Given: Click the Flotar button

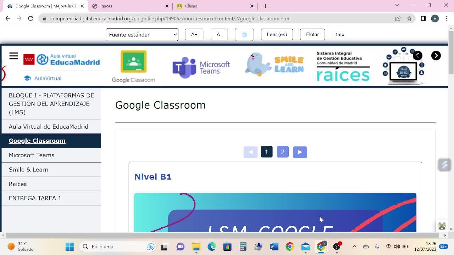Looking at the screenshot, I should click(x=312, y=34).
